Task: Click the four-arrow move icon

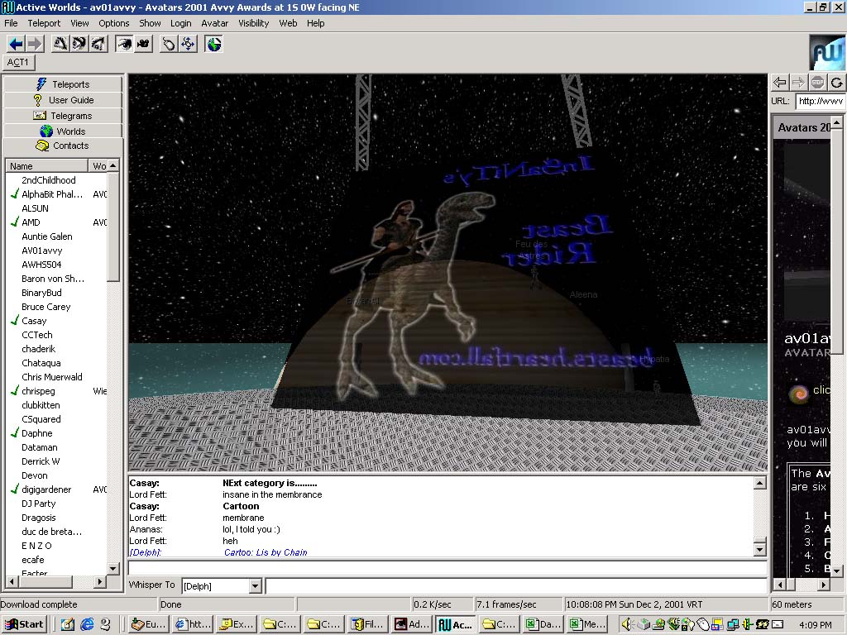Action: click(188, 44)
